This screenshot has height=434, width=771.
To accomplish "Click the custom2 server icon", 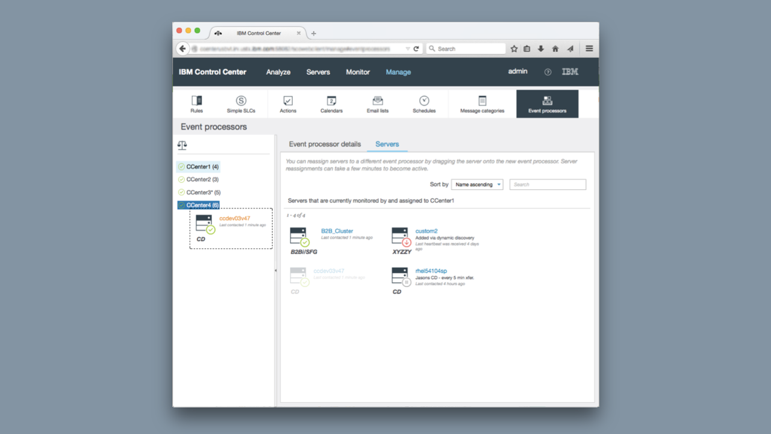I will point(401,237).
